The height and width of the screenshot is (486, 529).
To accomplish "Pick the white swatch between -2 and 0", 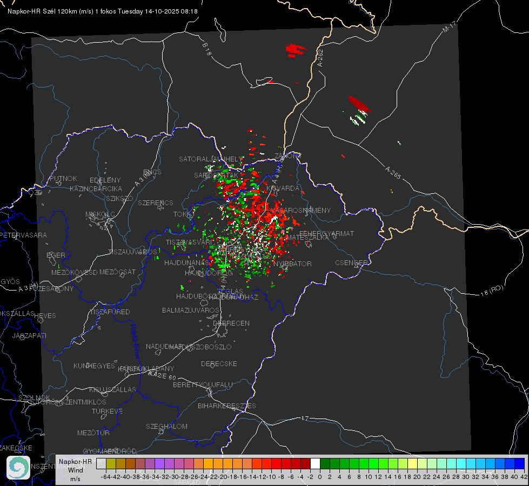I will pos(315,463).
